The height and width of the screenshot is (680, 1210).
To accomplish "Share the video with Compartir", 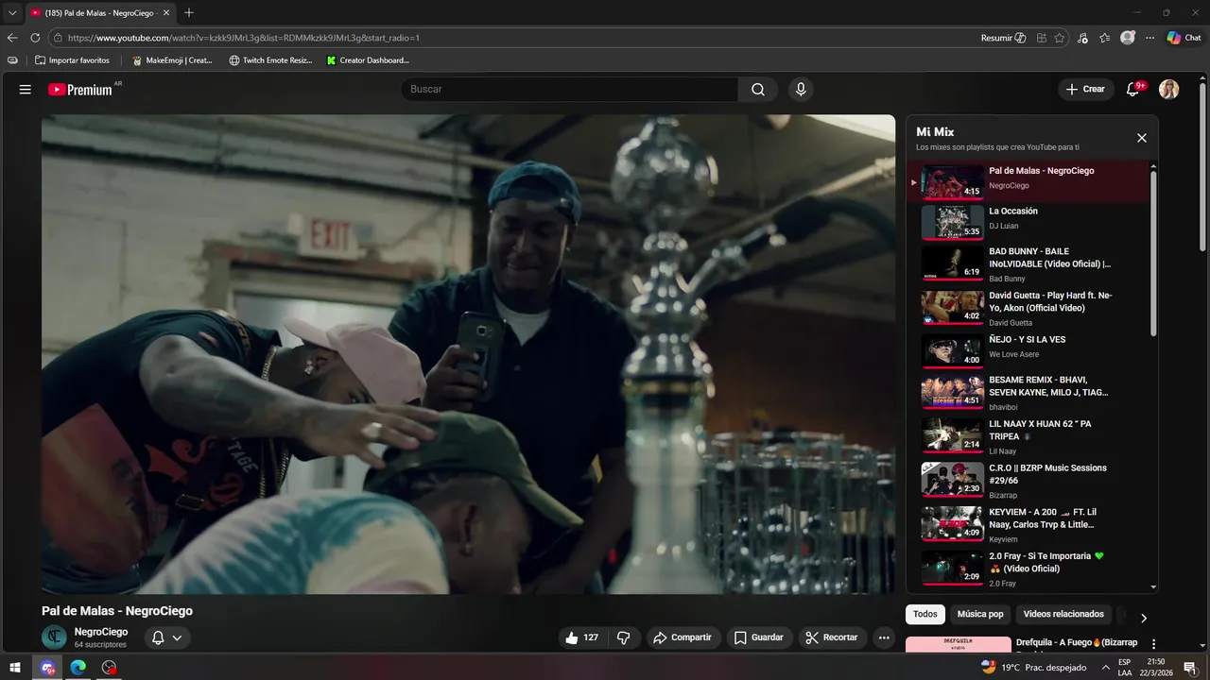I will 682,637.
